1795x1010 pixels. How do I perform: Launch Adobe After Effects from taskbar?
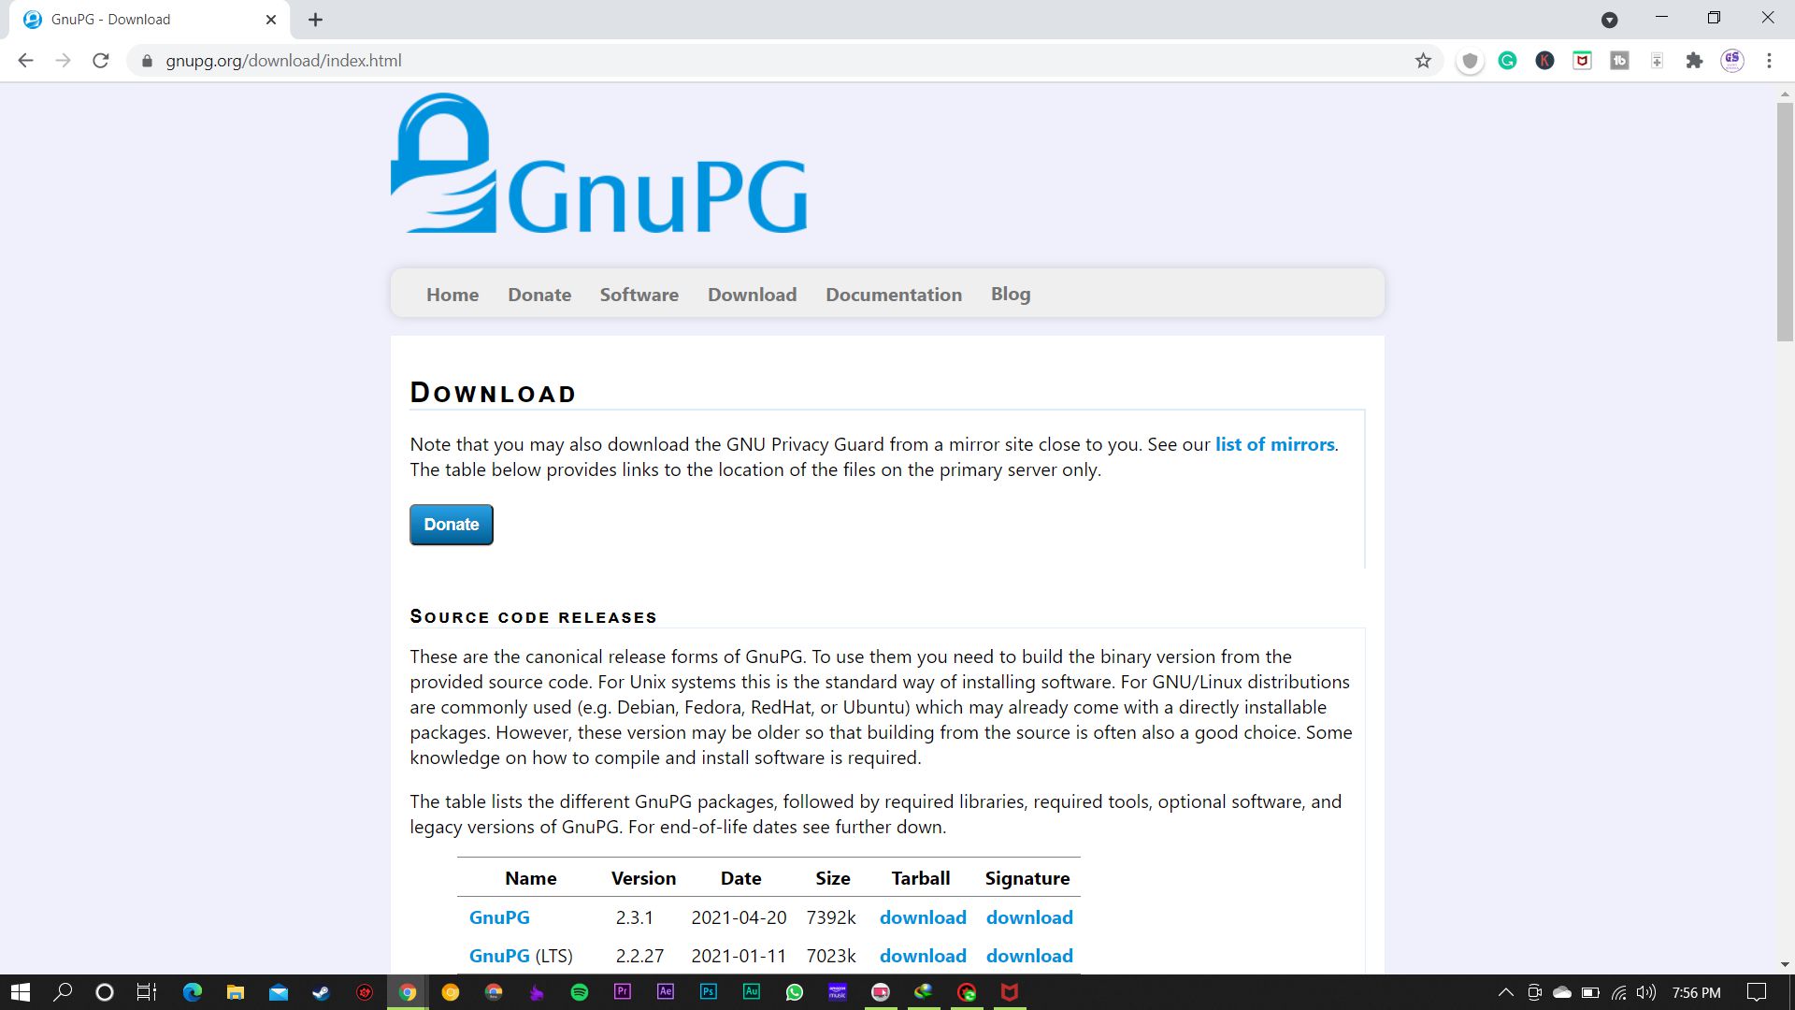(666, 992)
